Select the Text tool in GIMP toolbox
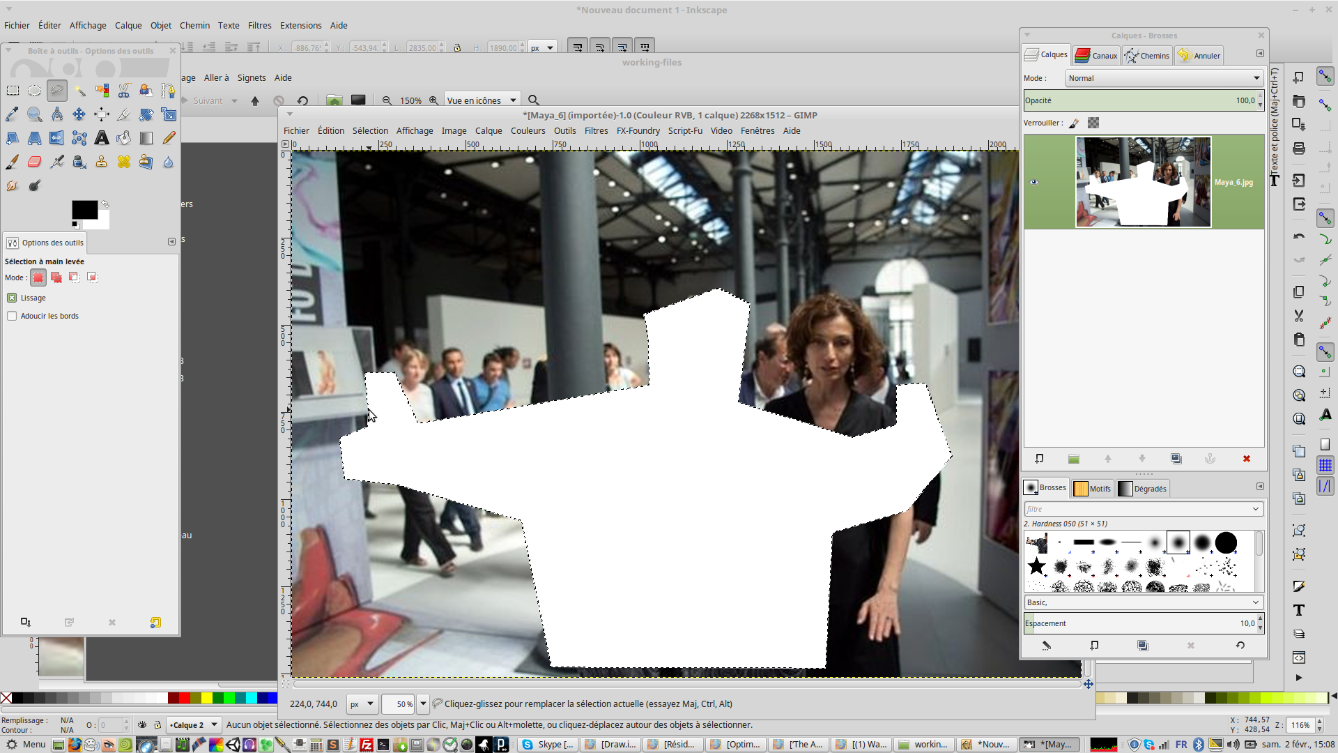This screenshot has width=1338, height=753. 102,138
